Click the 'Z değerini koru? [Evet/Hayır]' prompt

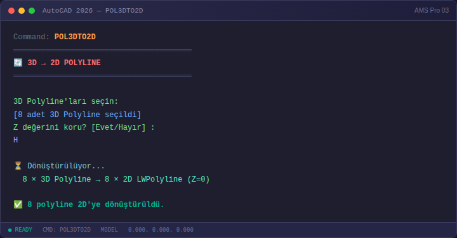point(84,127)
